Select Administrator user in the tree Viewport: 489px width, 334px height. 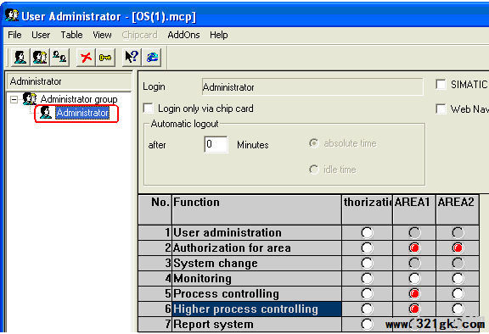[82, 113]
